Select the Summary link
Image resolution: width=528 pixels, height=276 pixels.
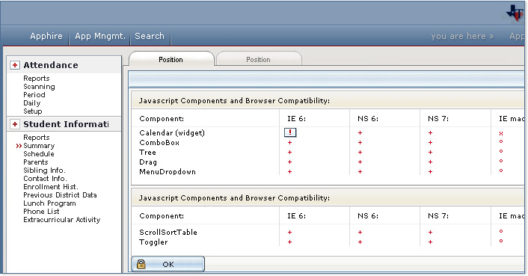39,146
